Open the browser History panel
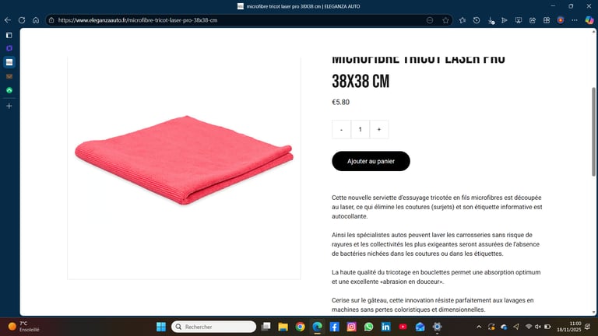The width and height of the screenshot is (598, 336). coord(477,20)
